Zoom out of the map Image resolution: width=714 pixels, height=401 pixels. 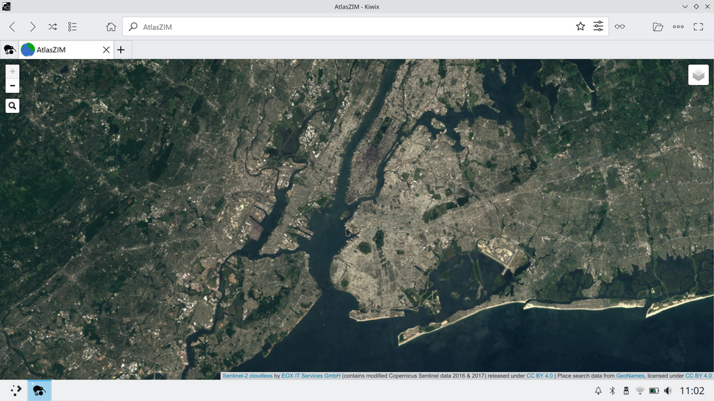coord(12,85)
